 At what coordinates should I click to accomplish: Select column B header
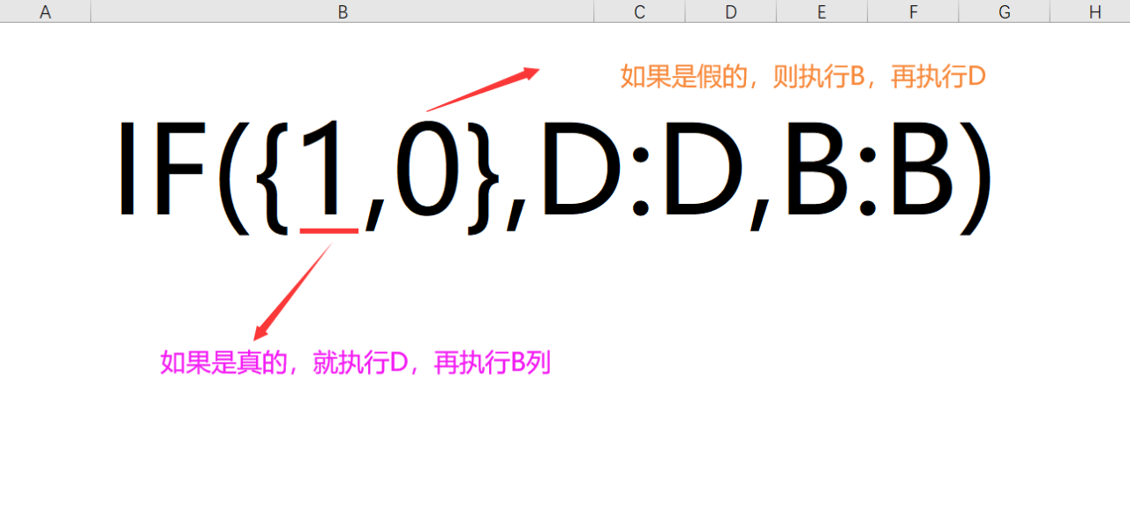point(343,11)
